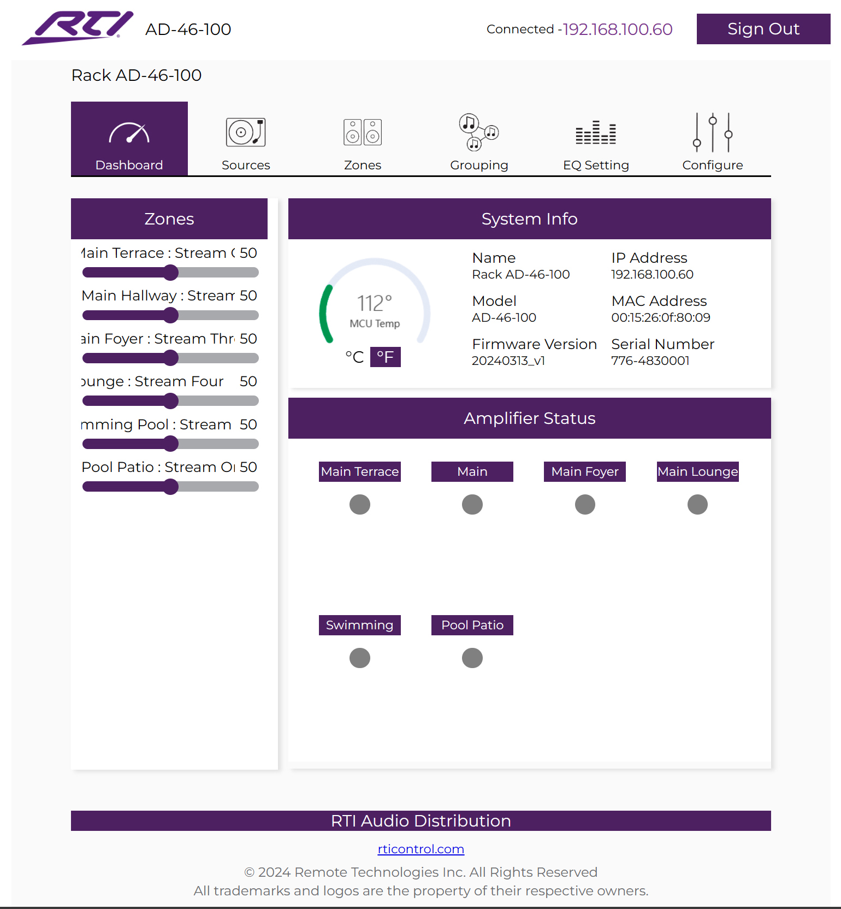841x909 pixels.
Task: Open the Sources tab
Action: [246, 139]
